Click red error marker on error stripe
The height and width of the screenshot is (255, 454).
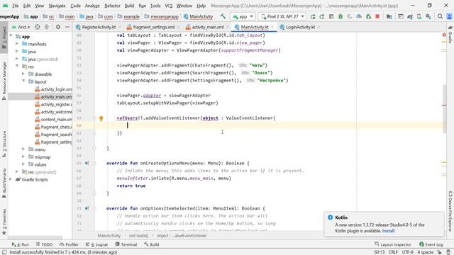coord(444,105)
